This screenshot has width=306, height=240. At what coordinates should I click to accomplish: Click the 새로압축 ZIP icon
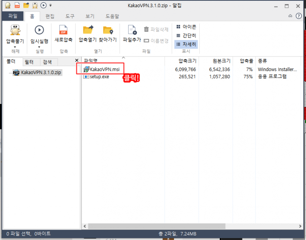[x=63, y=30]
